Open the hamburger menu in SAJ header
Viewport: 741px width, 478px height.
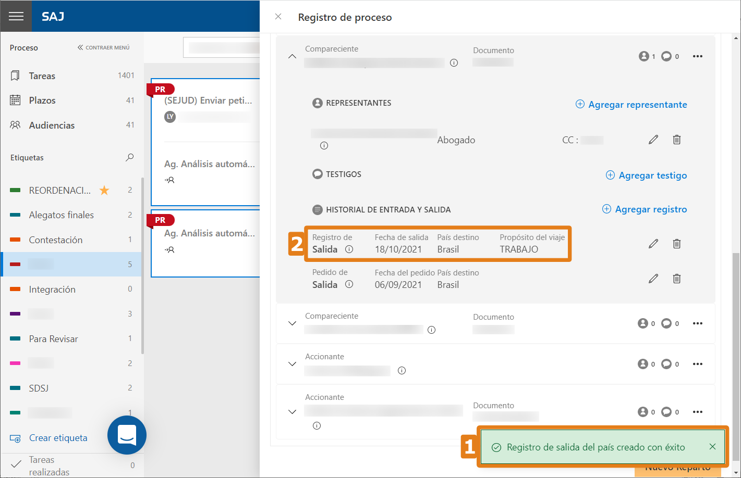(16, 16)
